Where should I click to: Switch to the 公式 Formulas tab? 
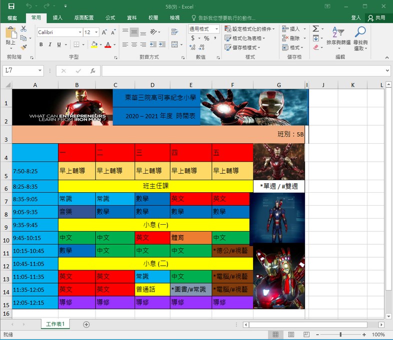coord(110,18)
